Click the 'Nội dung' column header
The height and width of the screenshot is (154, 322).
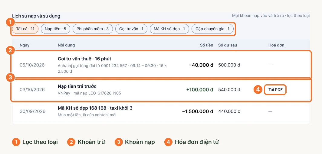[x=66, y=45]
